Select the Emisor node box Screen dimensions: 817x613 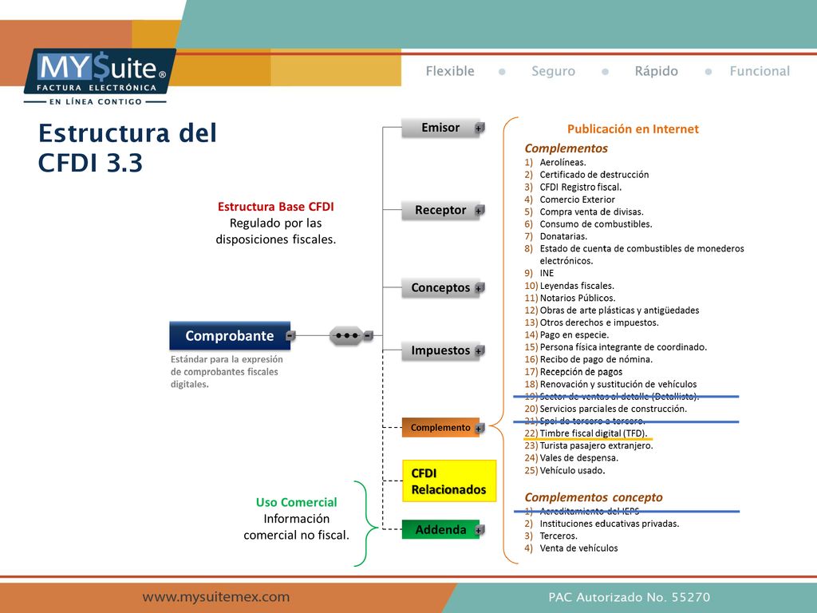coord(440,128)
